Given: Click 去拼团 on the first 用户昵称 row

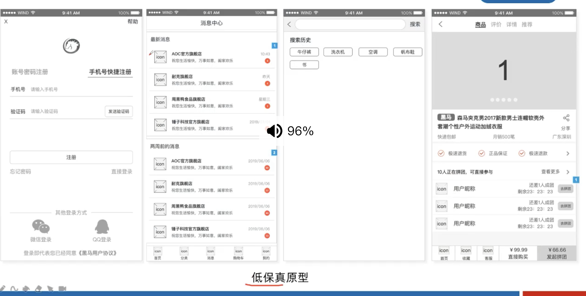Looking at the screenshot, I should point(566,189).
